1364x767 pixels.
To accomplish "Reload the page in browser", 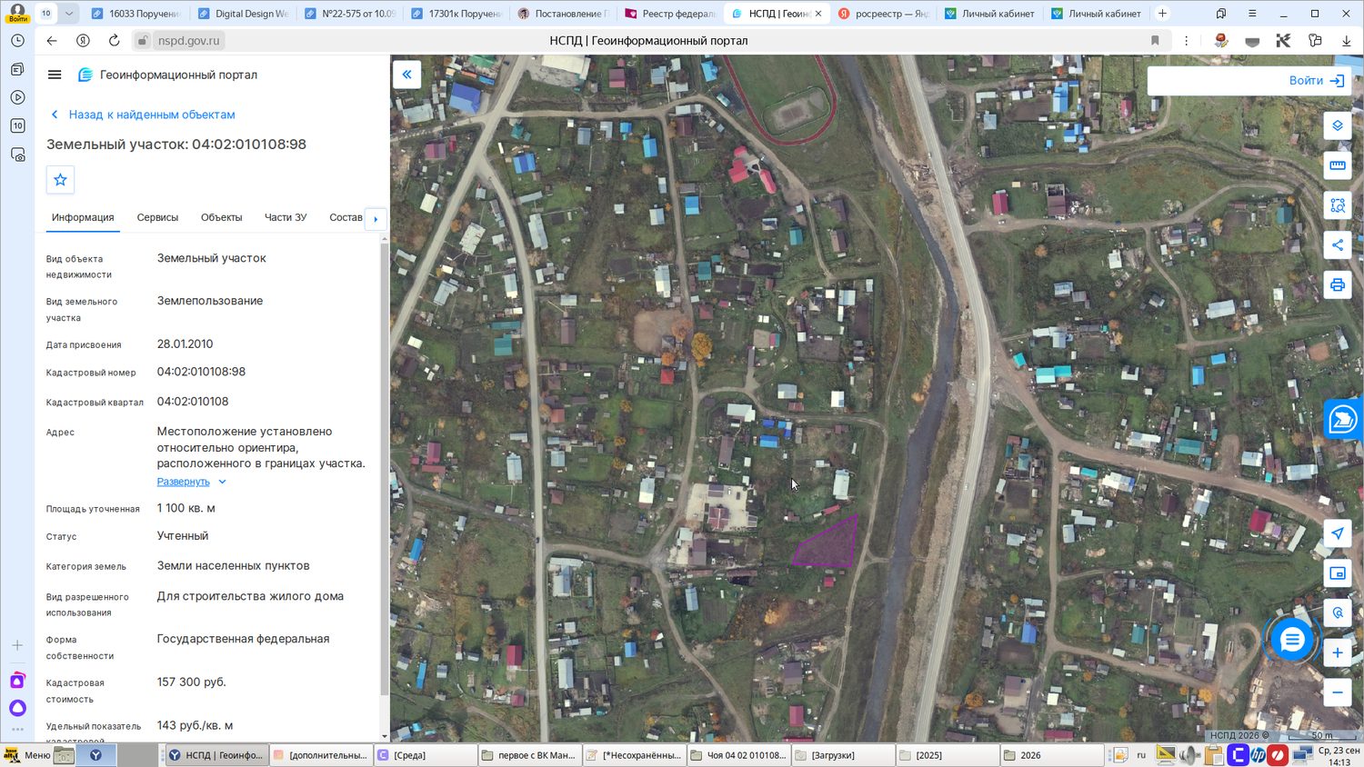I will (x=114, y=40).
